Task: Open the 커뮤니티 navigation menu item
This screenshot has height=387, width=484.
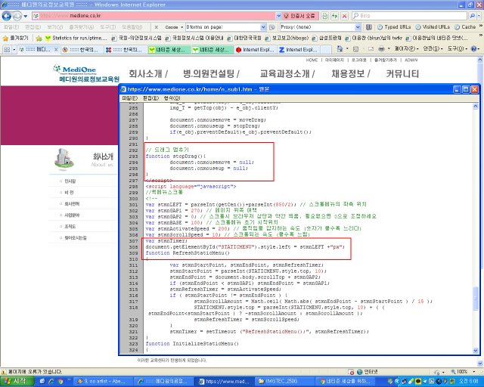Action: (x=402, y=74)
